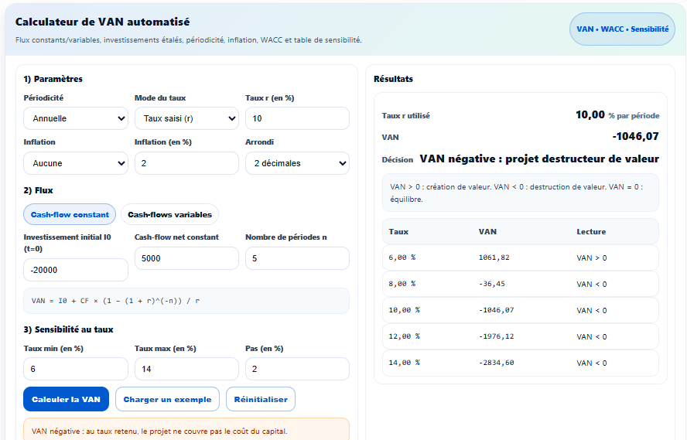This screenshot has height=440, width=687.
Task: Click the Calculer la VAN button
Action: (66, 399)
